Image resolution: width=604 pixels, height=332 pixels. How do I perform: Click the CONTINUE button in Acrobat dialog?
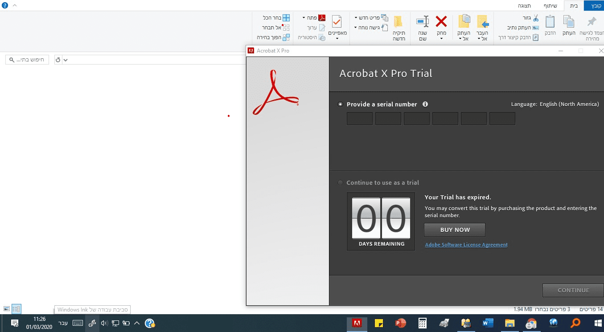coord(573,290)
